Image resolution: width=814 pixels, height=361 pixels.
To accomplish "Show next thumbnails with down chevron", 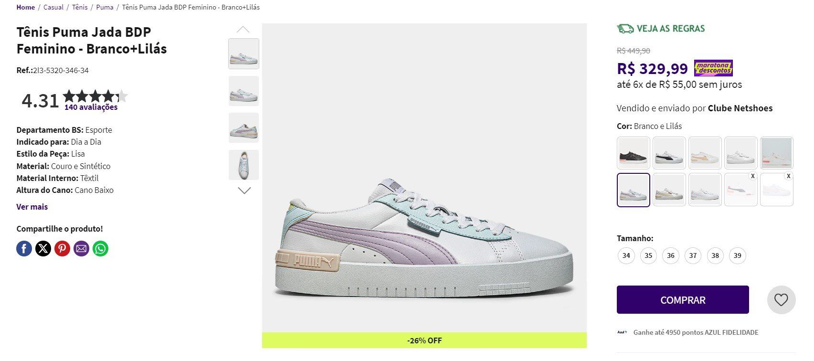I will tap(244, 191).
